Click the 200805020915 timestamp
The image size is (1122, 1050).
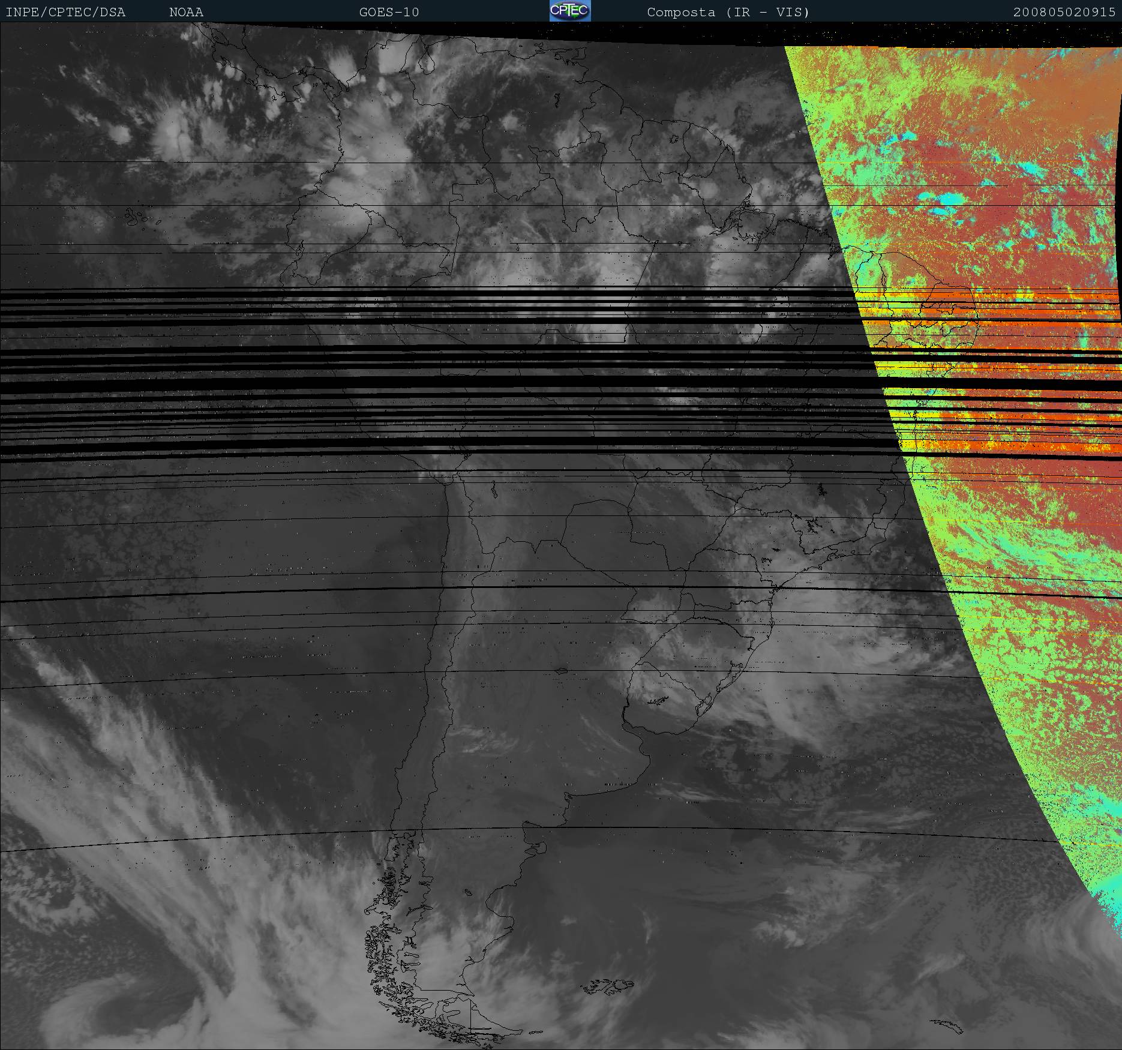[x=1064, y=12]
